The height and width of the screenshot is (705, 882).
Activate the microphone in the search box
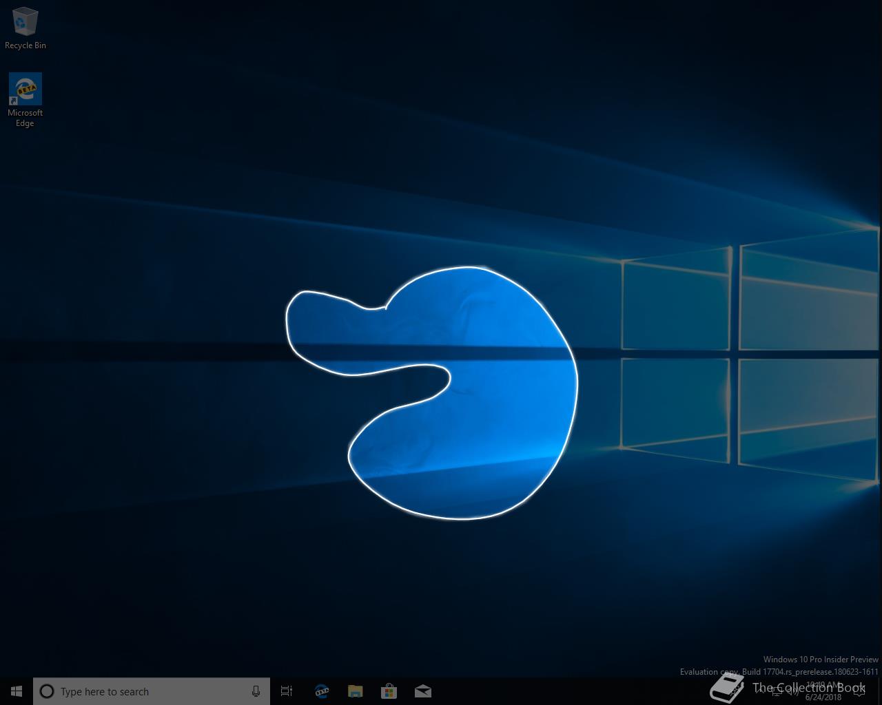(x=256, y=691)
